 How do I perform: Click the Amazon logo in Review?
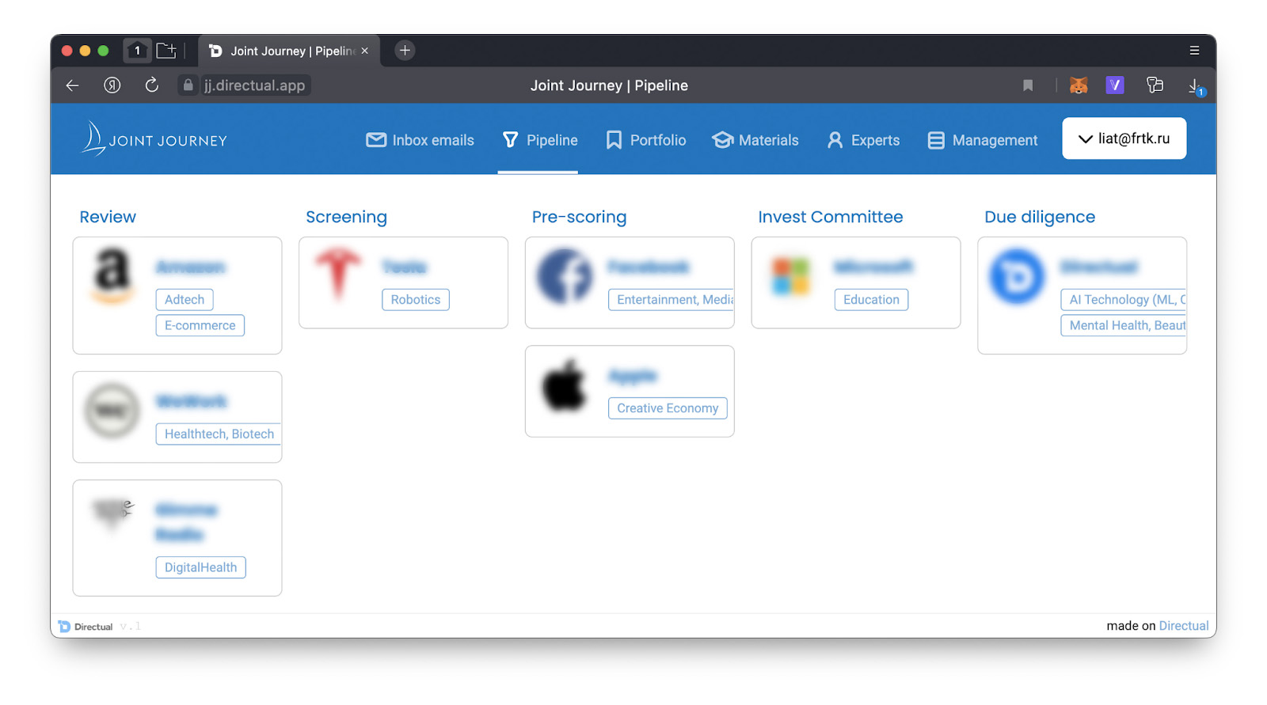[112, 276]
